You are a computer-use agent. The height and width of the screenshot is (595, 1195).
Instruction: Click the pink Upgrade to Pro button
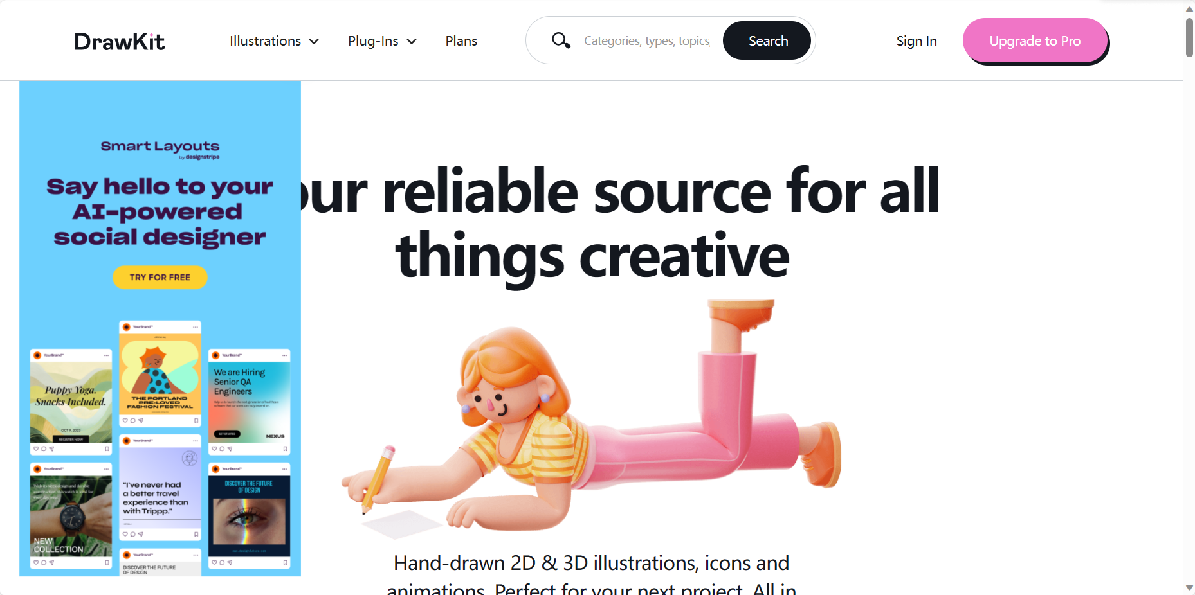[1035, 41]
